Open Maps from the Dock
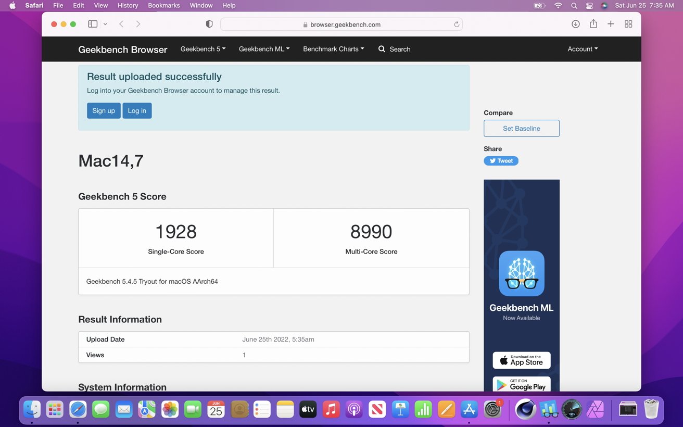683x427 pixels. (x=147, y=409)
